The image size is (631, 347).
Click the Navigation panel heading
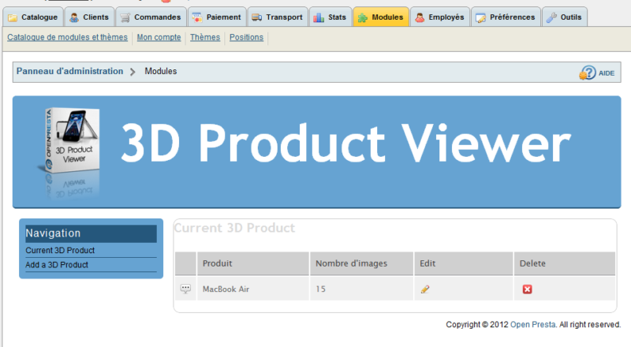[x=91, y=233]
